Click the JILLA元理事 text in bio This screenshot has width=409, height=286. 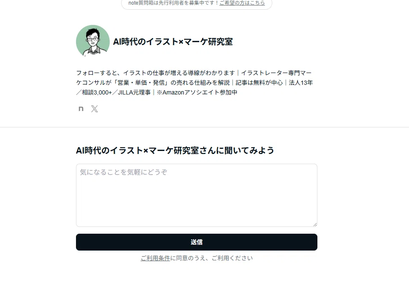(134, 92)
